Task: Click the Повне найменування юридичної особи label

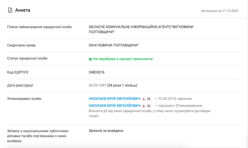Action: pos(39,27)
